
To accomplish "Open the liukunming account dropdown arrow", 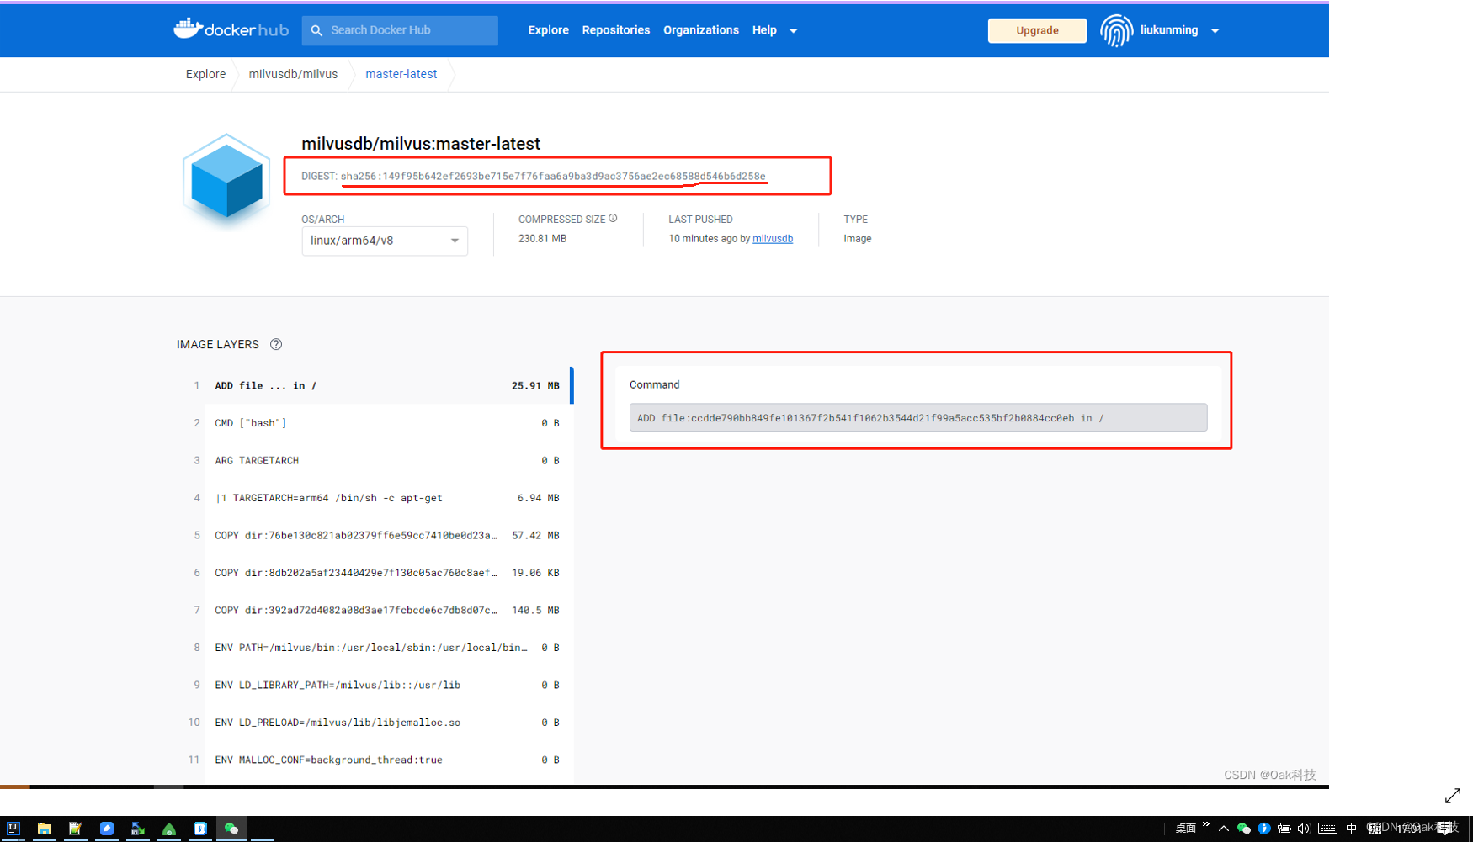I will pos(1215,31).
